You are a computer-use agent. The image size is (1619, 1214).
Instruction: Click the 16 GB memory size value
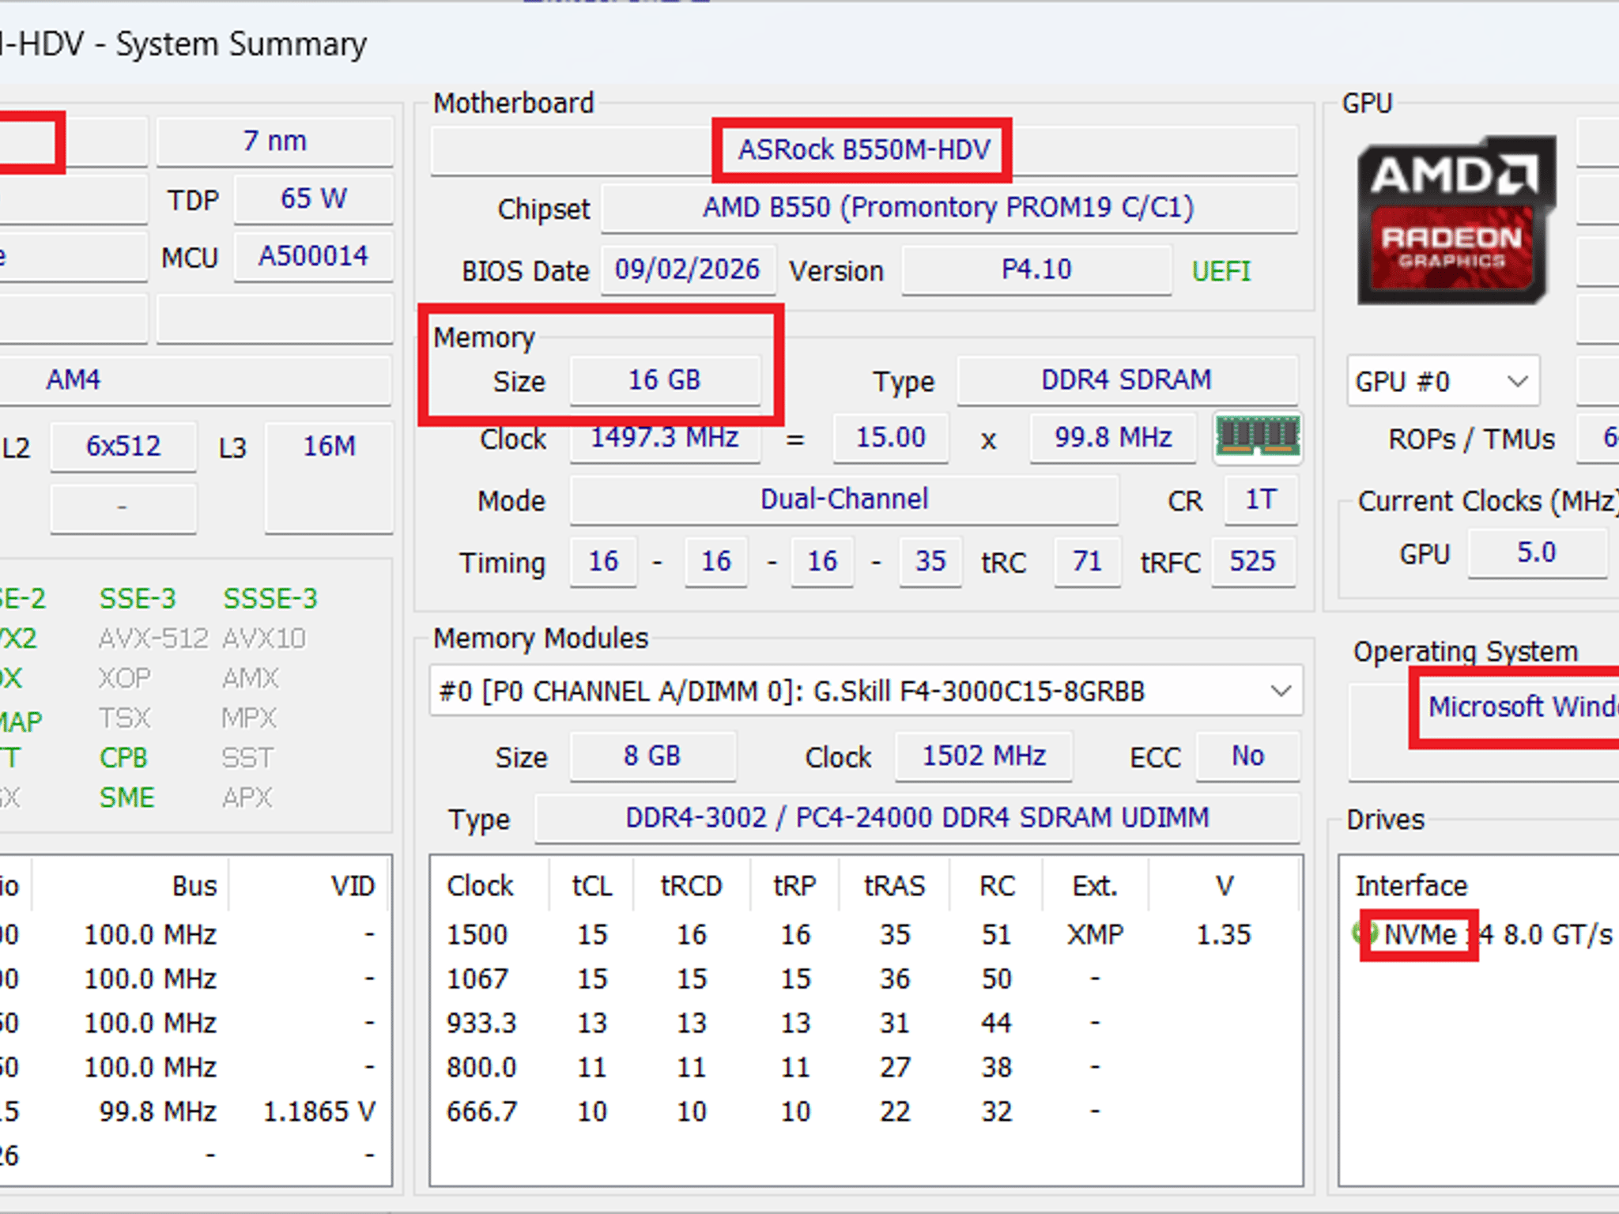tap(664, 380)
